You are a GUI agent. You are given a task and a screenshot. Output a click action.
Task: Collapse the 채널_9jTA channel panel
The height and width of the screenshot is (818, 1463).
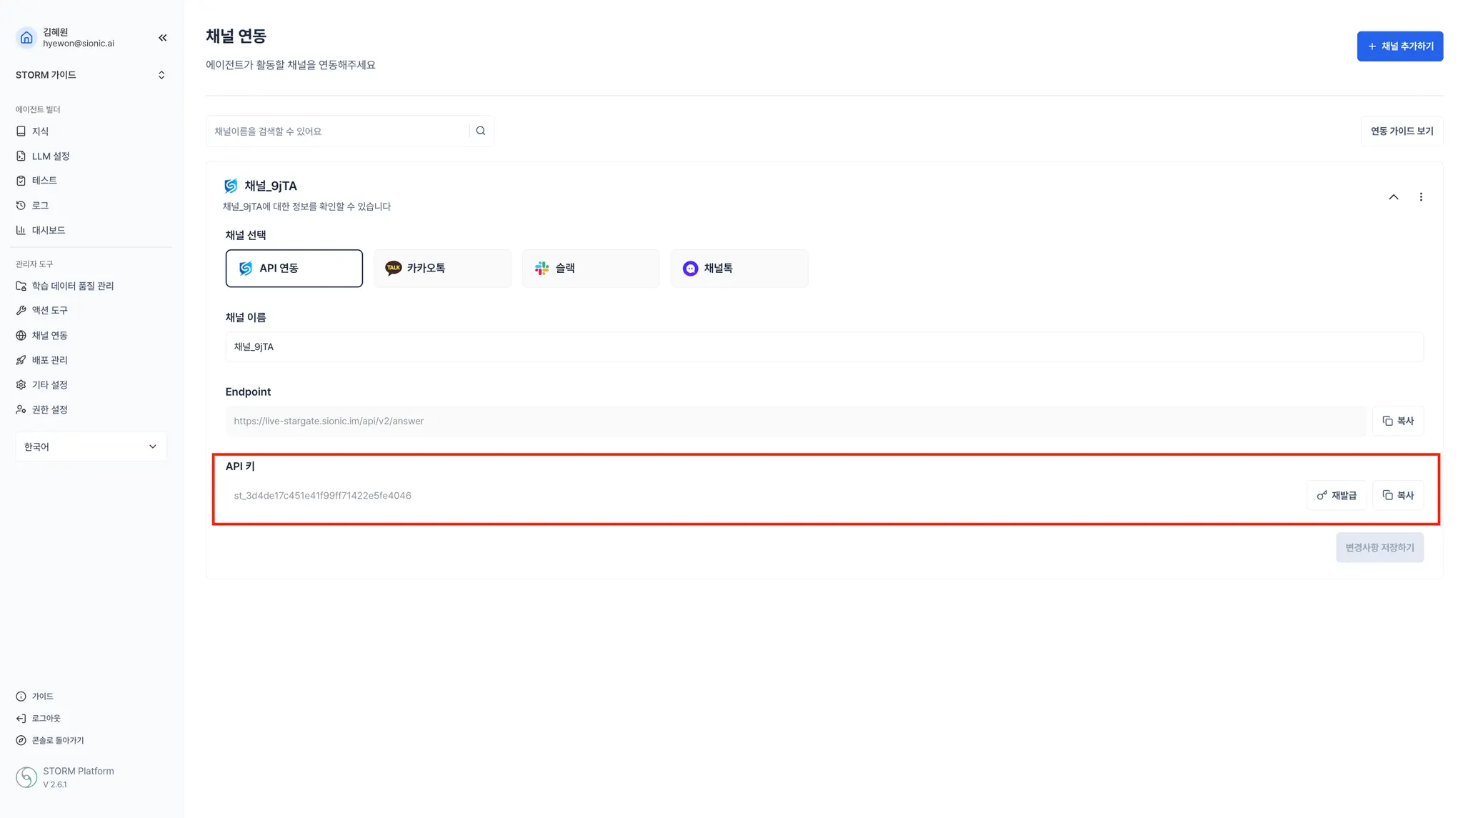pyautogui.click(x=1393, y=197)
